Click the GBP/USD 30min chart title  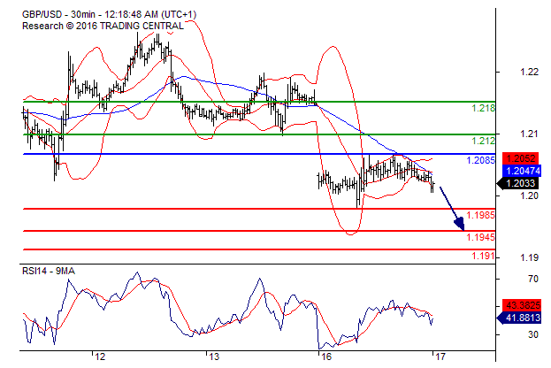click(110, 14)
